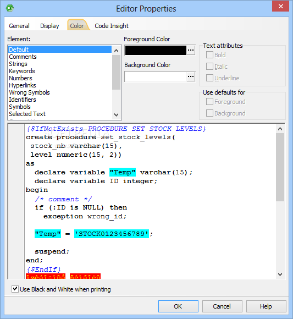The width and height of the screenshot is (293, 319).
Task: Click code preview scroll up arrow
Action: coord(280,129)
